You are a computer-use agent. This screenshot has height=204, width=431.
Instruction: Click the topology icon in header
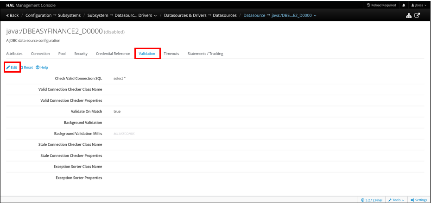(x=409, y=16)
